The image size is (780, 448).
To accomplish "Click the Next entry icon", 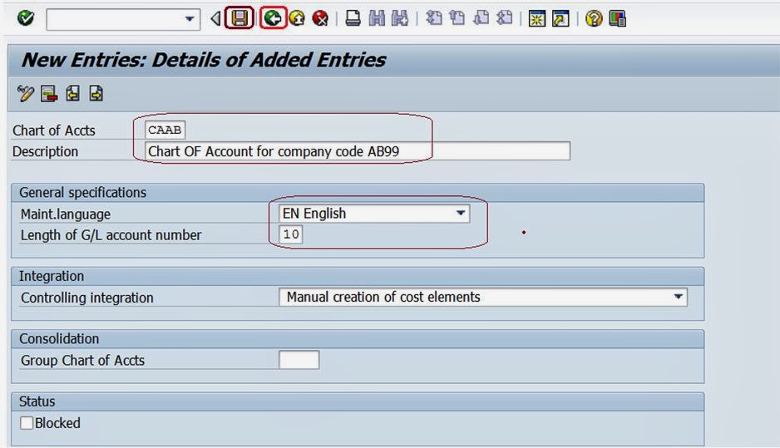I will [x=96, y=93].
